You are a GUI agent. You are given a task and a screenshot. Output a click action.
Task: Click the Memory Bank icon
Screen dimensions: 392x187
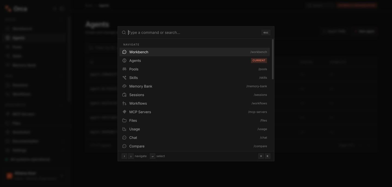coord(124,86)
